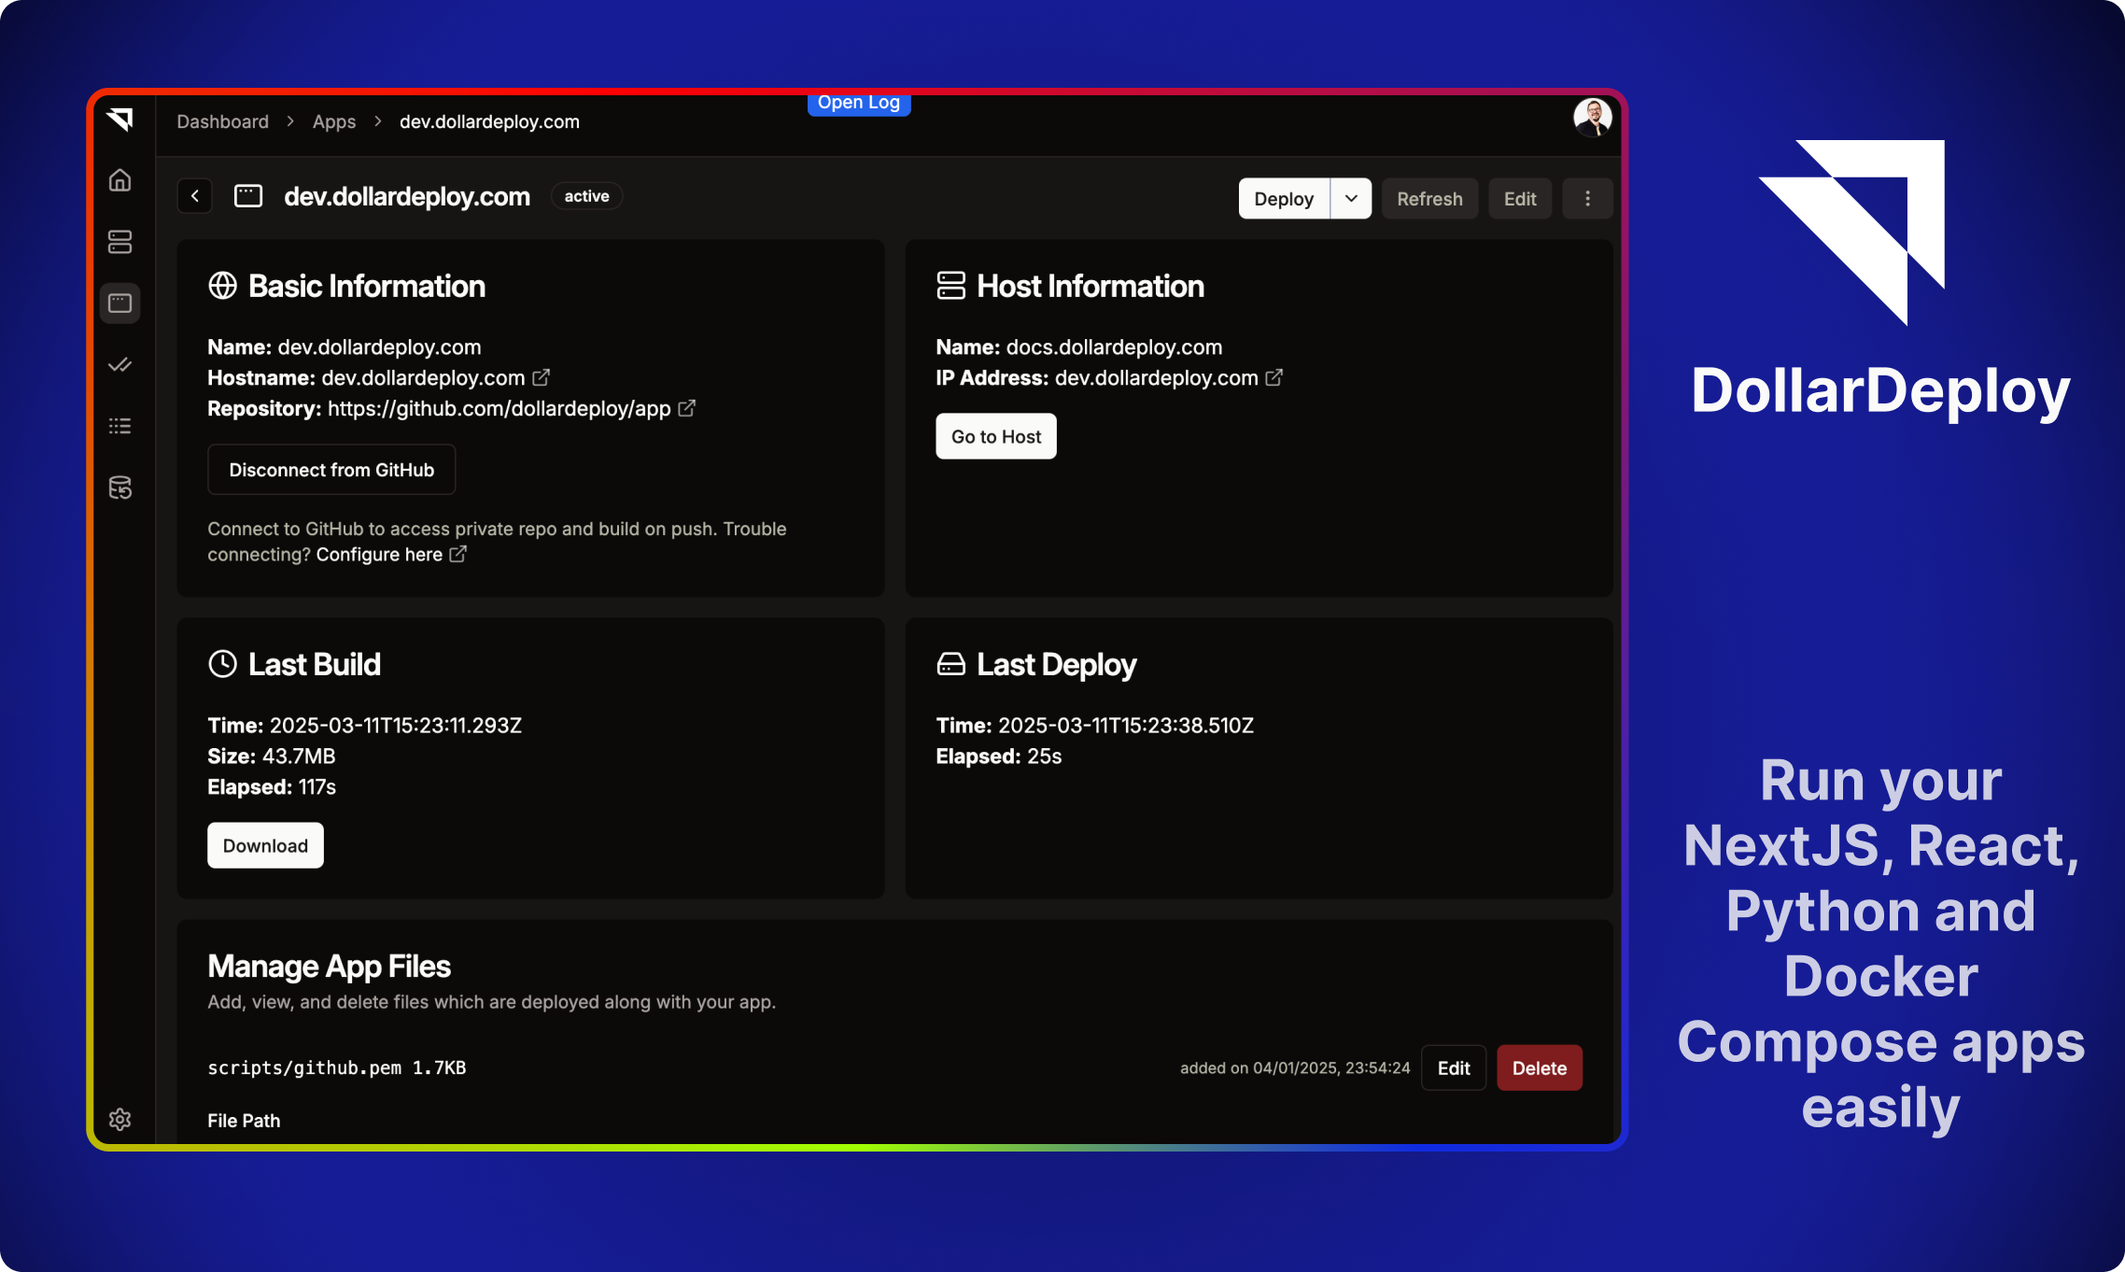Open the three-dot more options menu
The width and height of the screenshot is (2125, 1272).
pyautogui.click(x=1587, y=198)
